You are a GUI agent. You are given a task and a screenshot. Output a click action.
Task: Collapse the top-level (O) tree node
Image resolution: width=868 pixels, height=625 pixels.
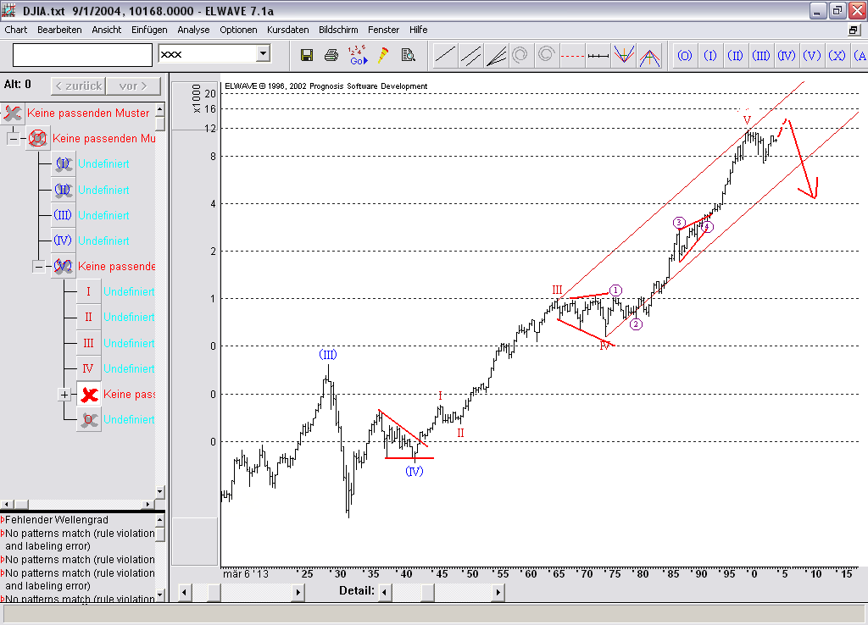click(14, 138)
